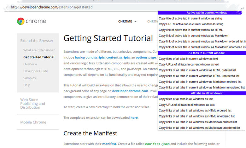246x148 pixels.
Task: Copy title of active tab as string
Action: (190, 19)
